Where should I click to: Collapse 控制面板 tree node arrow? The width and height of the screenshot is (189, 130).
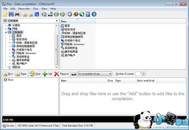(x=6, y=32)
